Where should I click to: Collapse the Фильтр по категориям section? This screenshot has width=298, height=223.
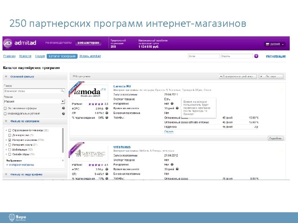(x=6, y=121)
